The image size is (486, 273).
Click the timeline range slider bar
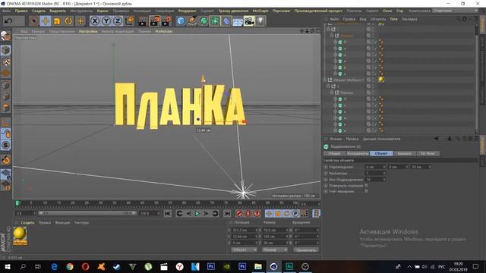point(87,213)
